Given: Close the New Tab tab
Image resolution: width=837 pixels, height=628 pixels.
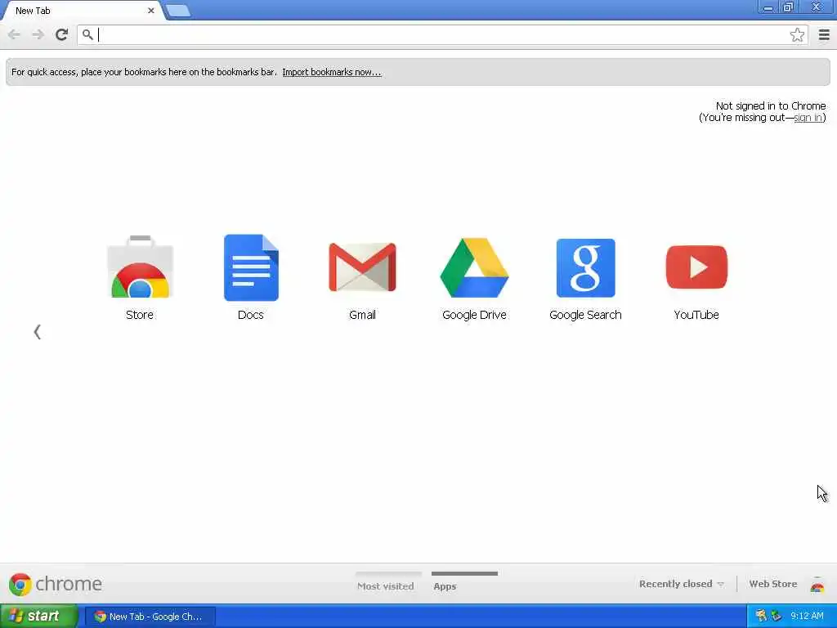Looking at the screenshot, I should pos(151,10).
